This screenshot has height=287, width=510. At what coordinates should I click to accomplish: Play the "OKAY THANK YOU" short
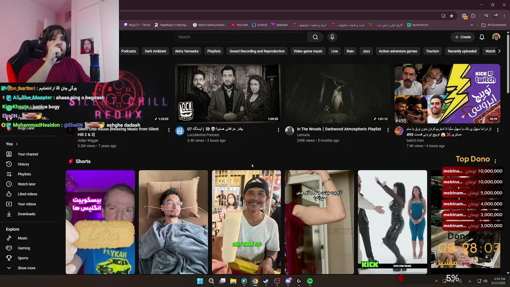(246, 222)
